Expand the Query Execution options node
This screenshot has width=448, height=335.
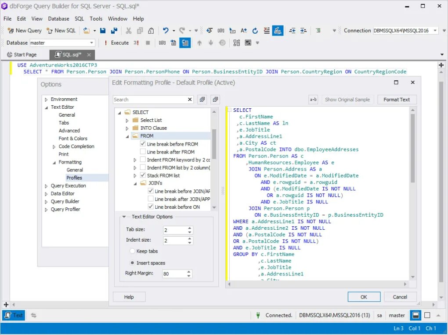[x=46, y=186]
